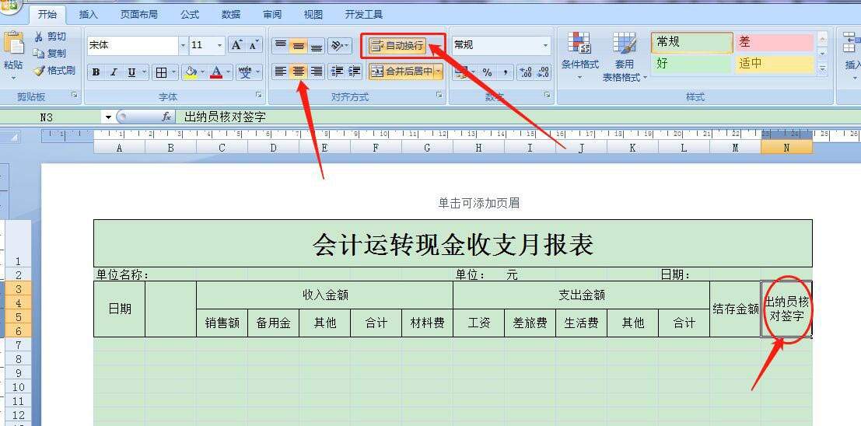Expand the cell styles gallery

click(822, 68)
